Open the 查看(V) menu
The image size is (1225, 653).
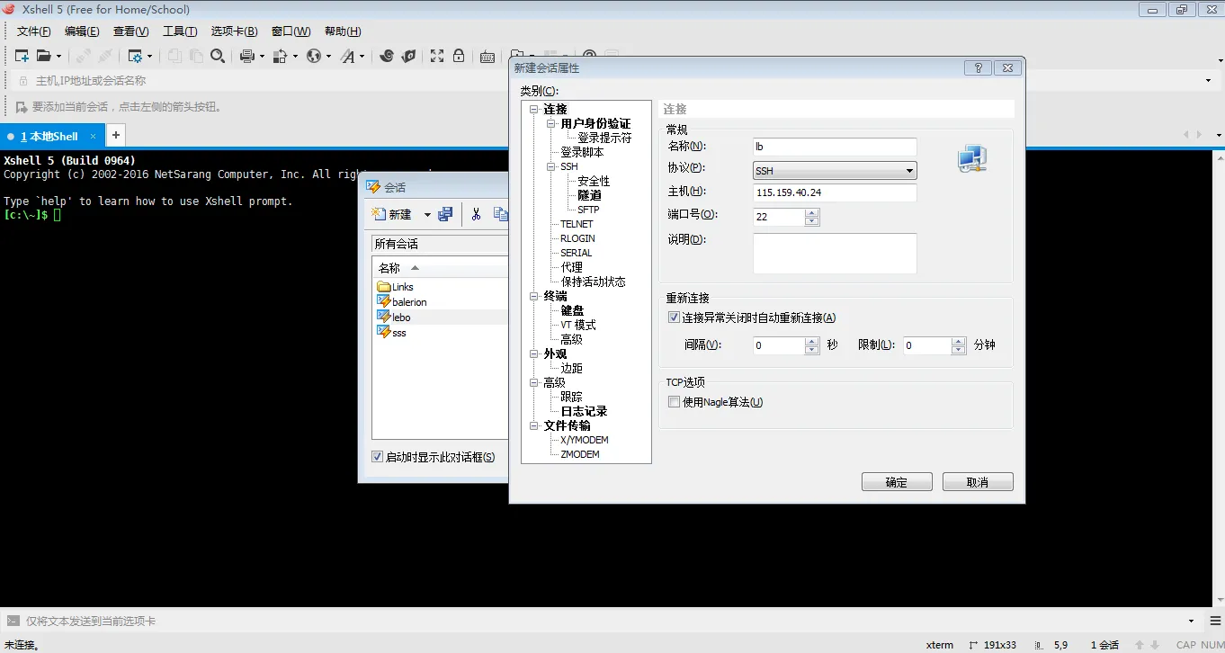[131, 31]
